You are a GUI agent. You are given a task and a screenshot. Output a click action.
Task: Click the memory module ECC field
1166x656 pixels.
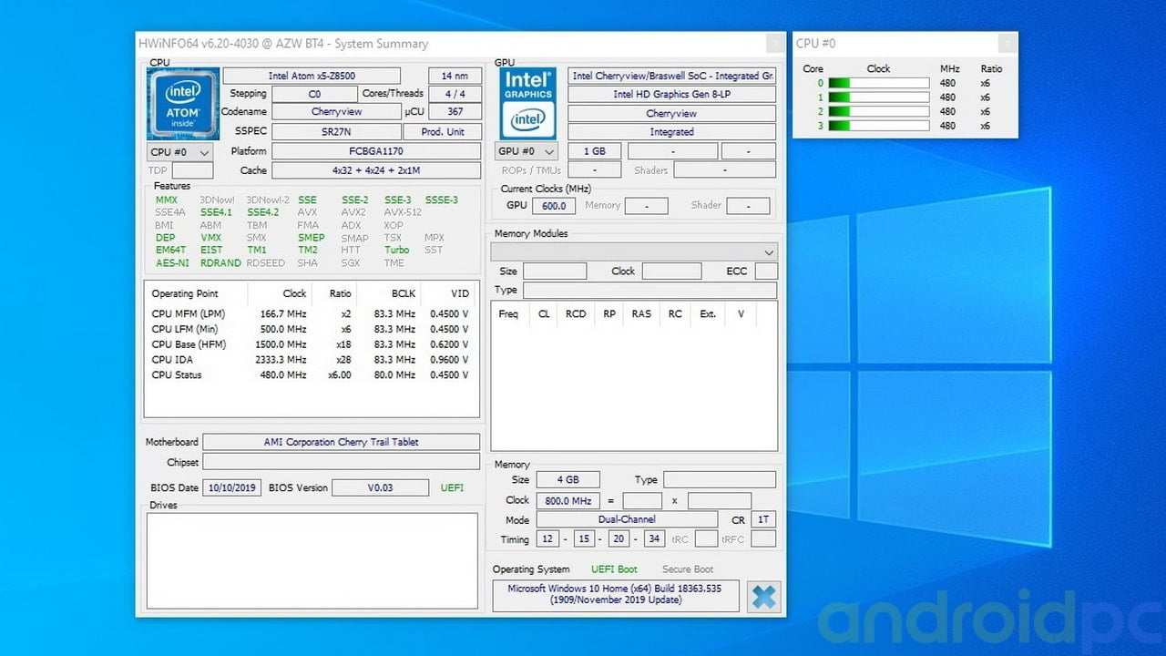click(x=766, y=272)
